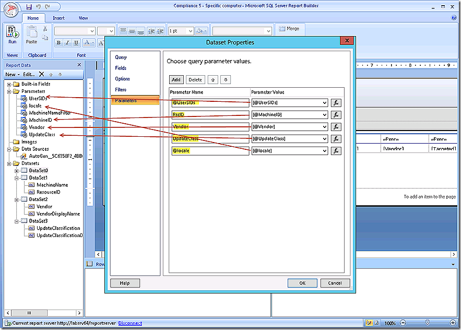The image size is (461, 330).
Task: Click the Add parameter button
Action: point(176,80)
